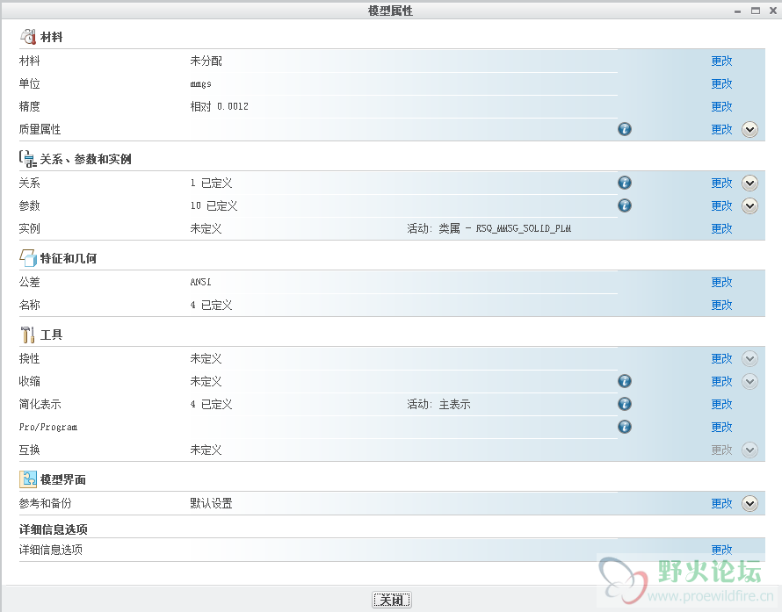This screenshot has height=612, width=782.
Task: Click the 关系、参数和实例 section icon
Action: (28, 158)
